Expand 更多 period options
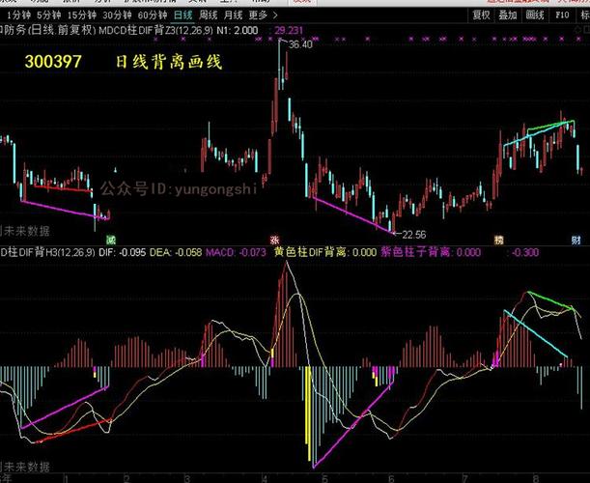This screenshot has height=483, width=590. click(258, 15)
